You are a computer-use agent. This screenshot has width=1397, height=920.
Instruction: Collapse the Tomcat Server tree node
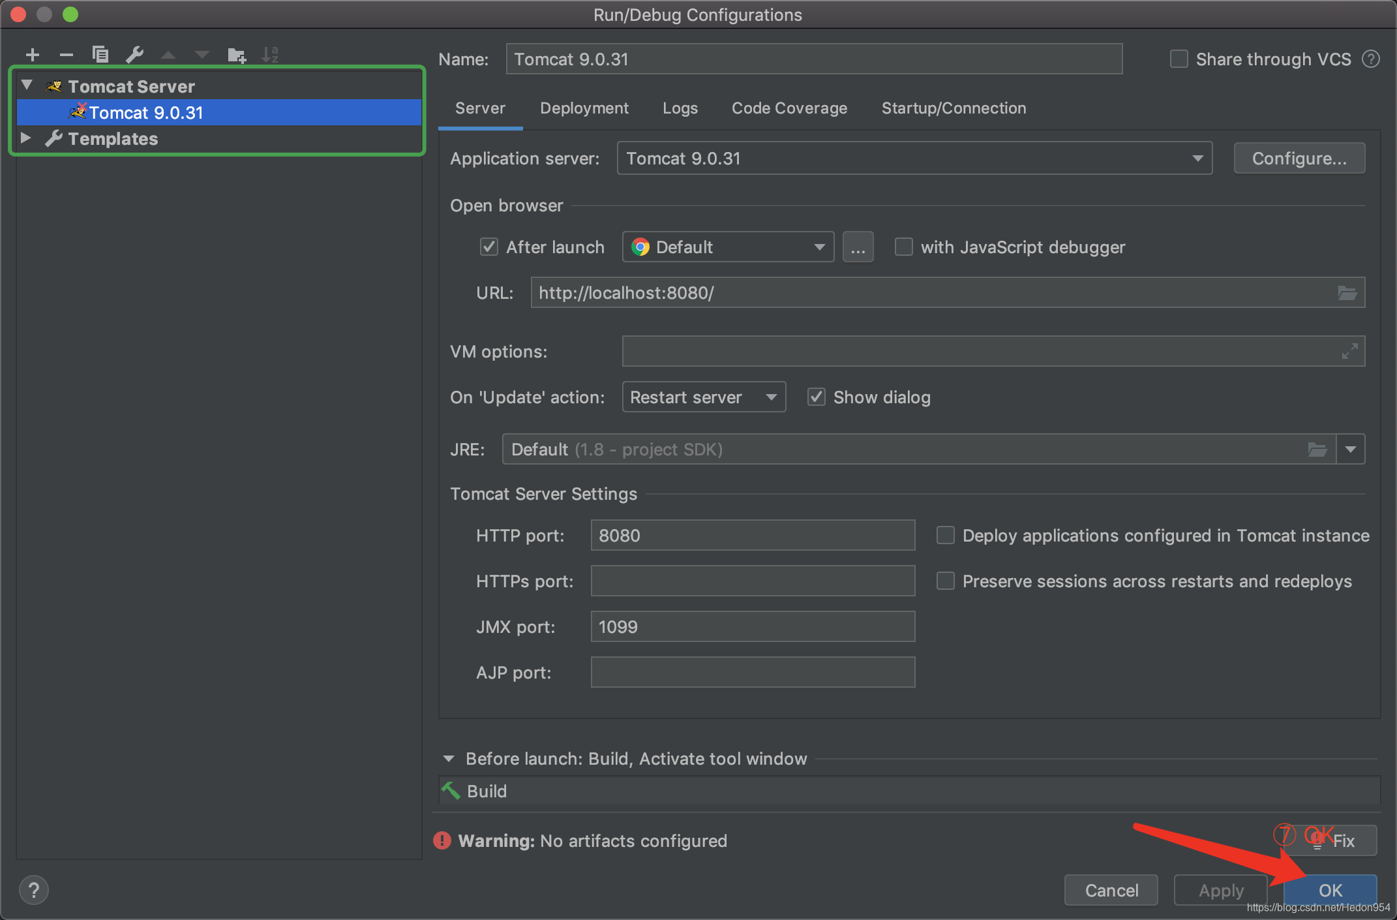coord(27,85)
